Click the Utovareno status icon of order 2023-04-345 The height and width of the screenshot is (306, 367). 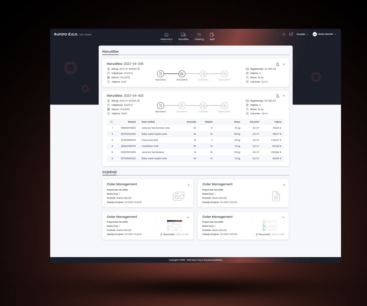pos(182,73)
